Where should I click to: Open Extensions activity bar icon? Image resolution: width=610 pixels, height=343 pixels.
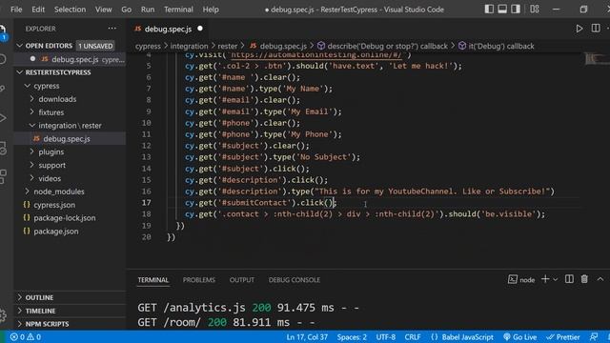point(3,176)
